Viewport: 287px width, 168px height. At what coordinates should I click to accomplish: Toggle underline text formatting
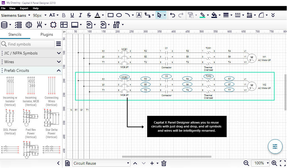point(72,15)
